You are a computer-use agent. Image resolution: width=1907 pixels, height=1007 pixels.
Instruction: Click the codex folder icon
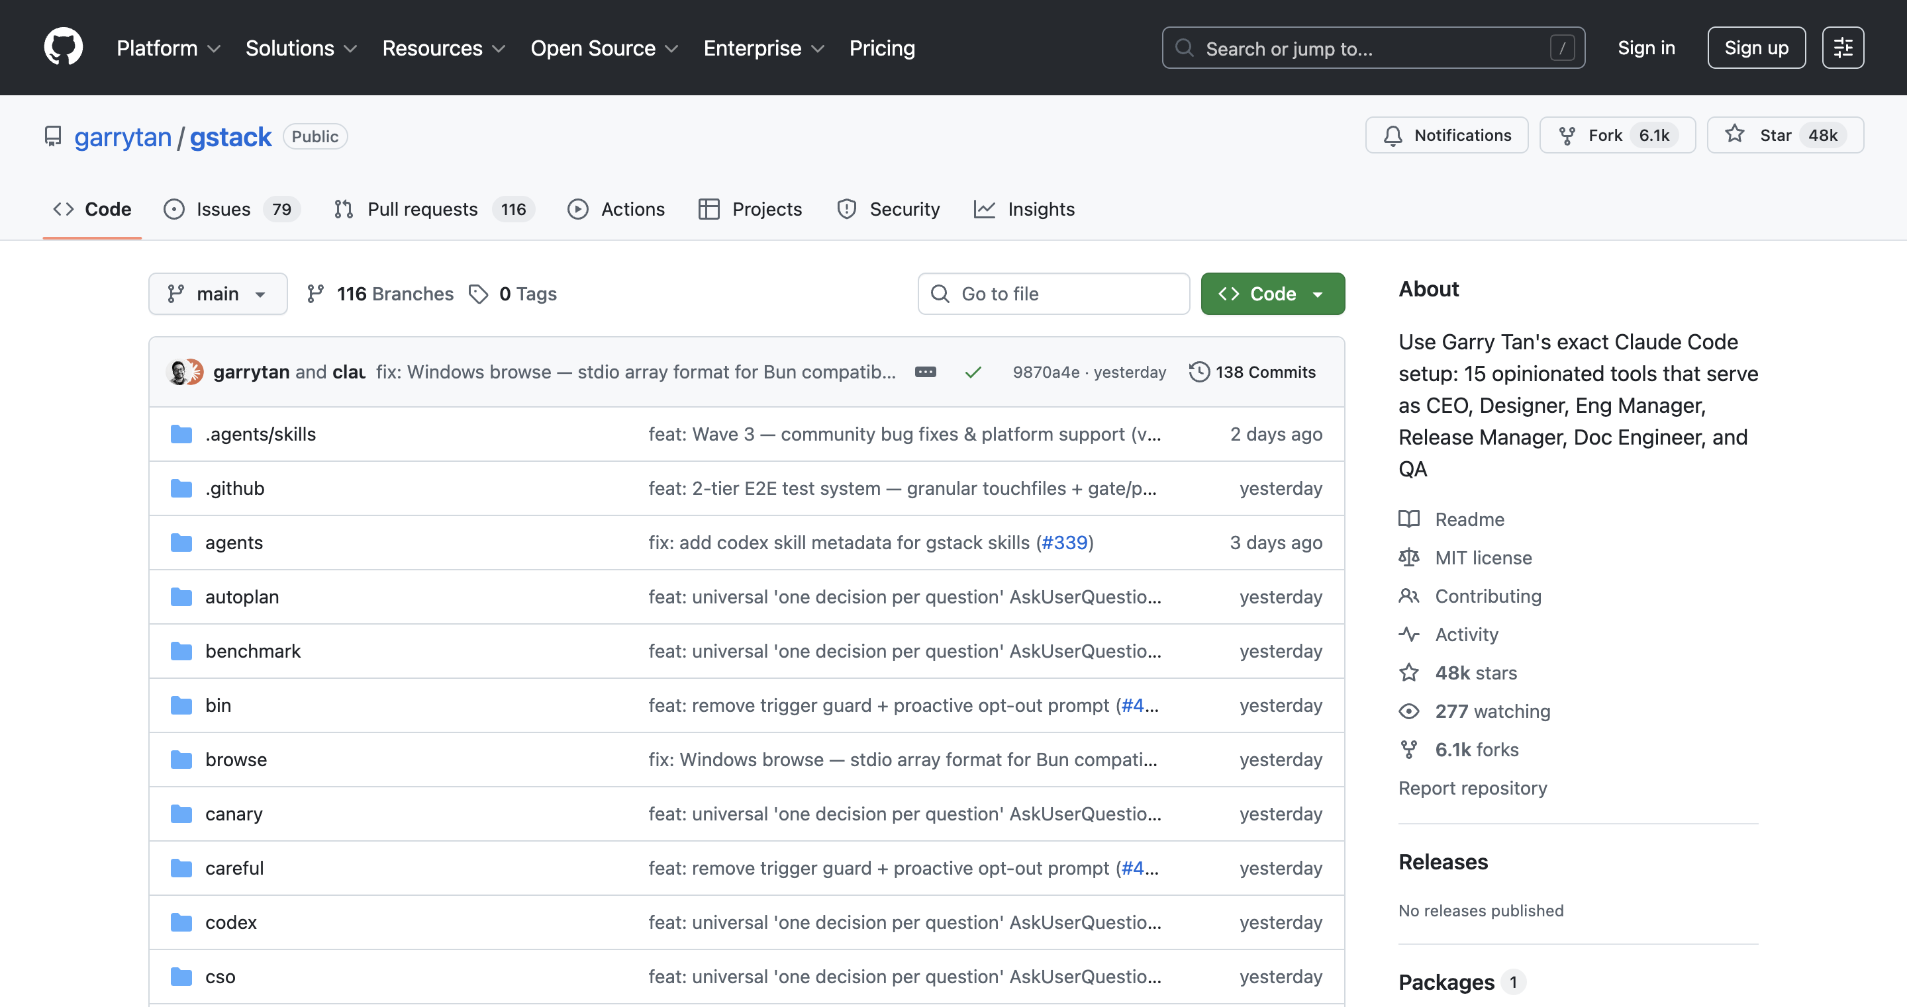click(x=181, y=923)
